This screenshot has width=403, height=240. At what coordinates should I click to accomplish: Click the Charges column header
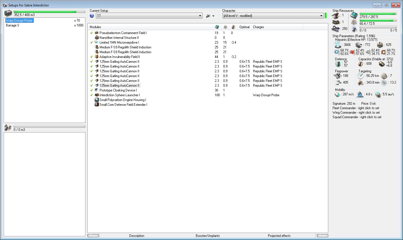point(277,27)
